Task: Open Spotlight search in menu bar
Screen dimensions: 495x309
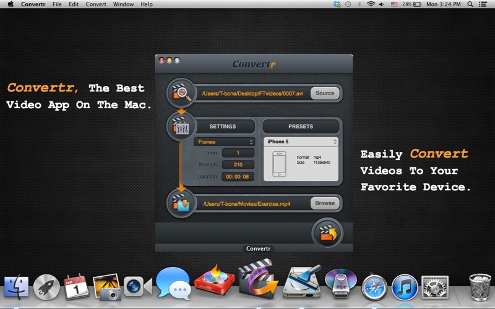Action: click(470, 4)
